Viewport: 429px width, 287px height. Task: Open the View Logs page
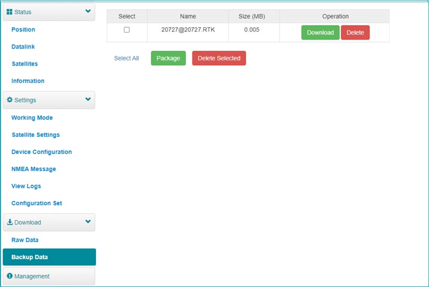pyautogui.click(x=26, y=186)
